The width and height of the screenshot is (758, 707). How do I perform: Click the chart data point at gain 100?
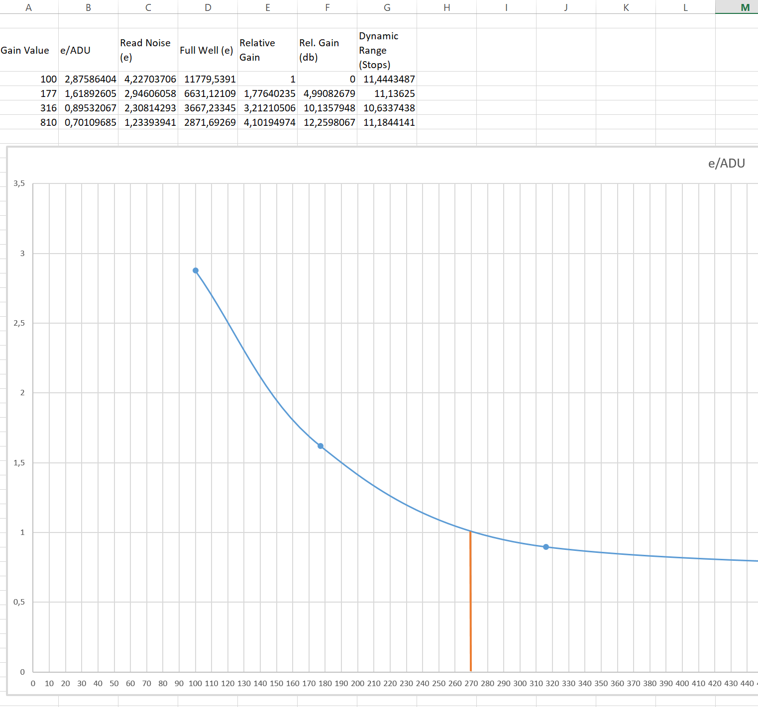coord(196,270)
